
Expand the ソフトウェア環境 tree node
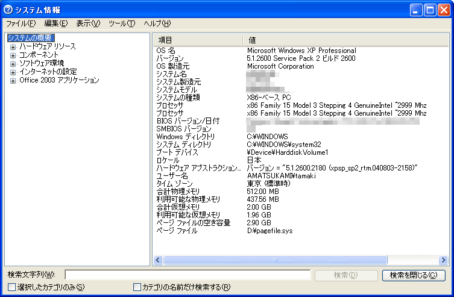pyautogui.click(x=13, y=63)
